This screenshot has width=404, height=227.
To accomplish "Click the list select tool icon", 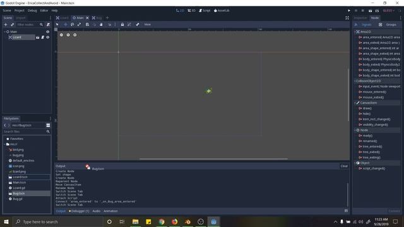I will coord(87,25).
